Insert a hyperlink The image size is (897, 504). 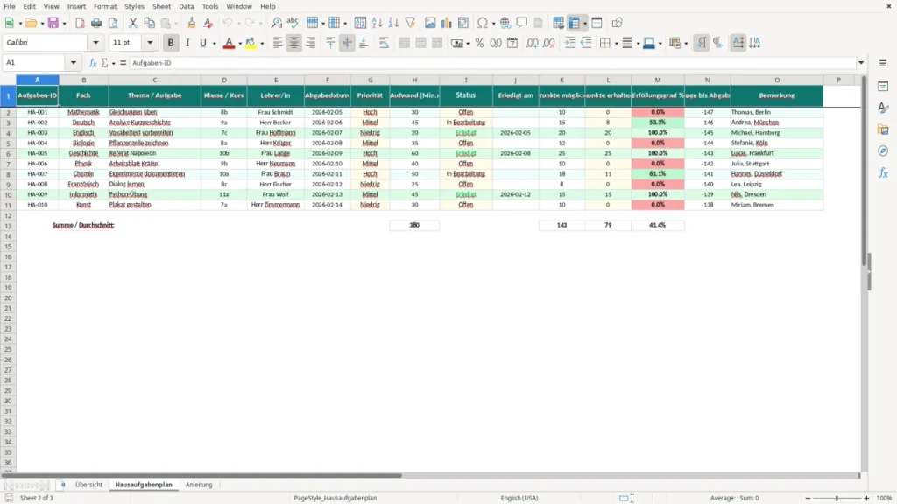click(505, 23)
